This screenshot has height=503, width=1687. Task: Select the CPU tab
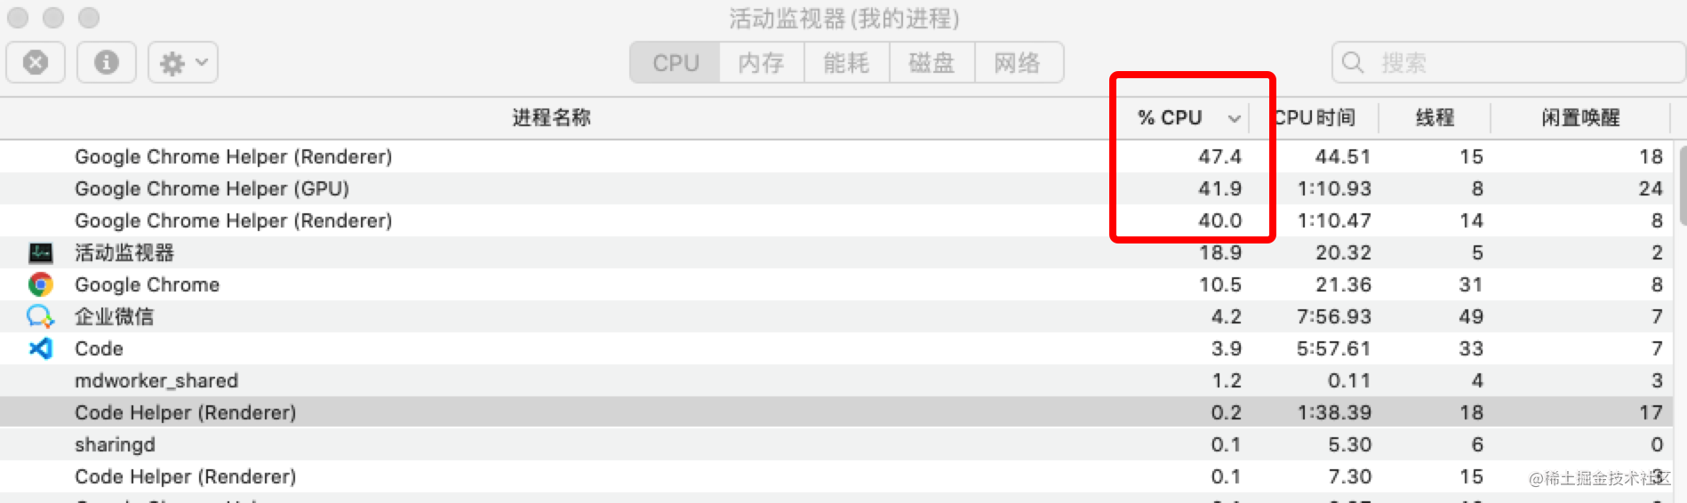(x=676, y=62)
